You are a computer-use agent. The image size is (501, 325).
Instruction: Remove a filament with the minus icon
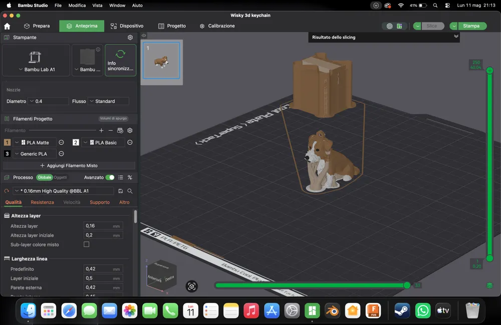111,130
